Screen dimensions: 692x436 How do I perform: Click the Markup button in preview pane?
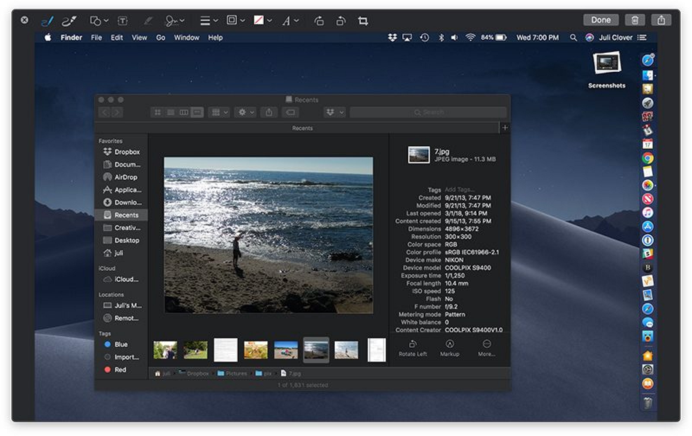[450, 348]
